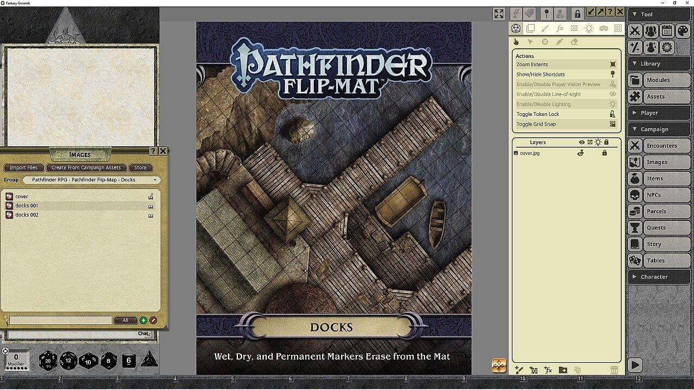Select the eraser tool in top image toolbar
694x390 pixels.
tap(530, 14)
